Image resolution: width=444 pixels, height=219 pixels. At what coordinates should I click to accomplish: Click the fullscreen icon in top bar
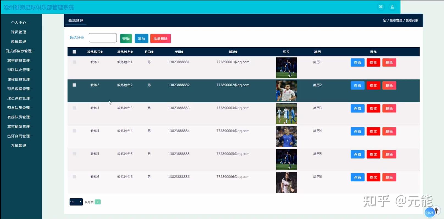(x=381, y=7)
